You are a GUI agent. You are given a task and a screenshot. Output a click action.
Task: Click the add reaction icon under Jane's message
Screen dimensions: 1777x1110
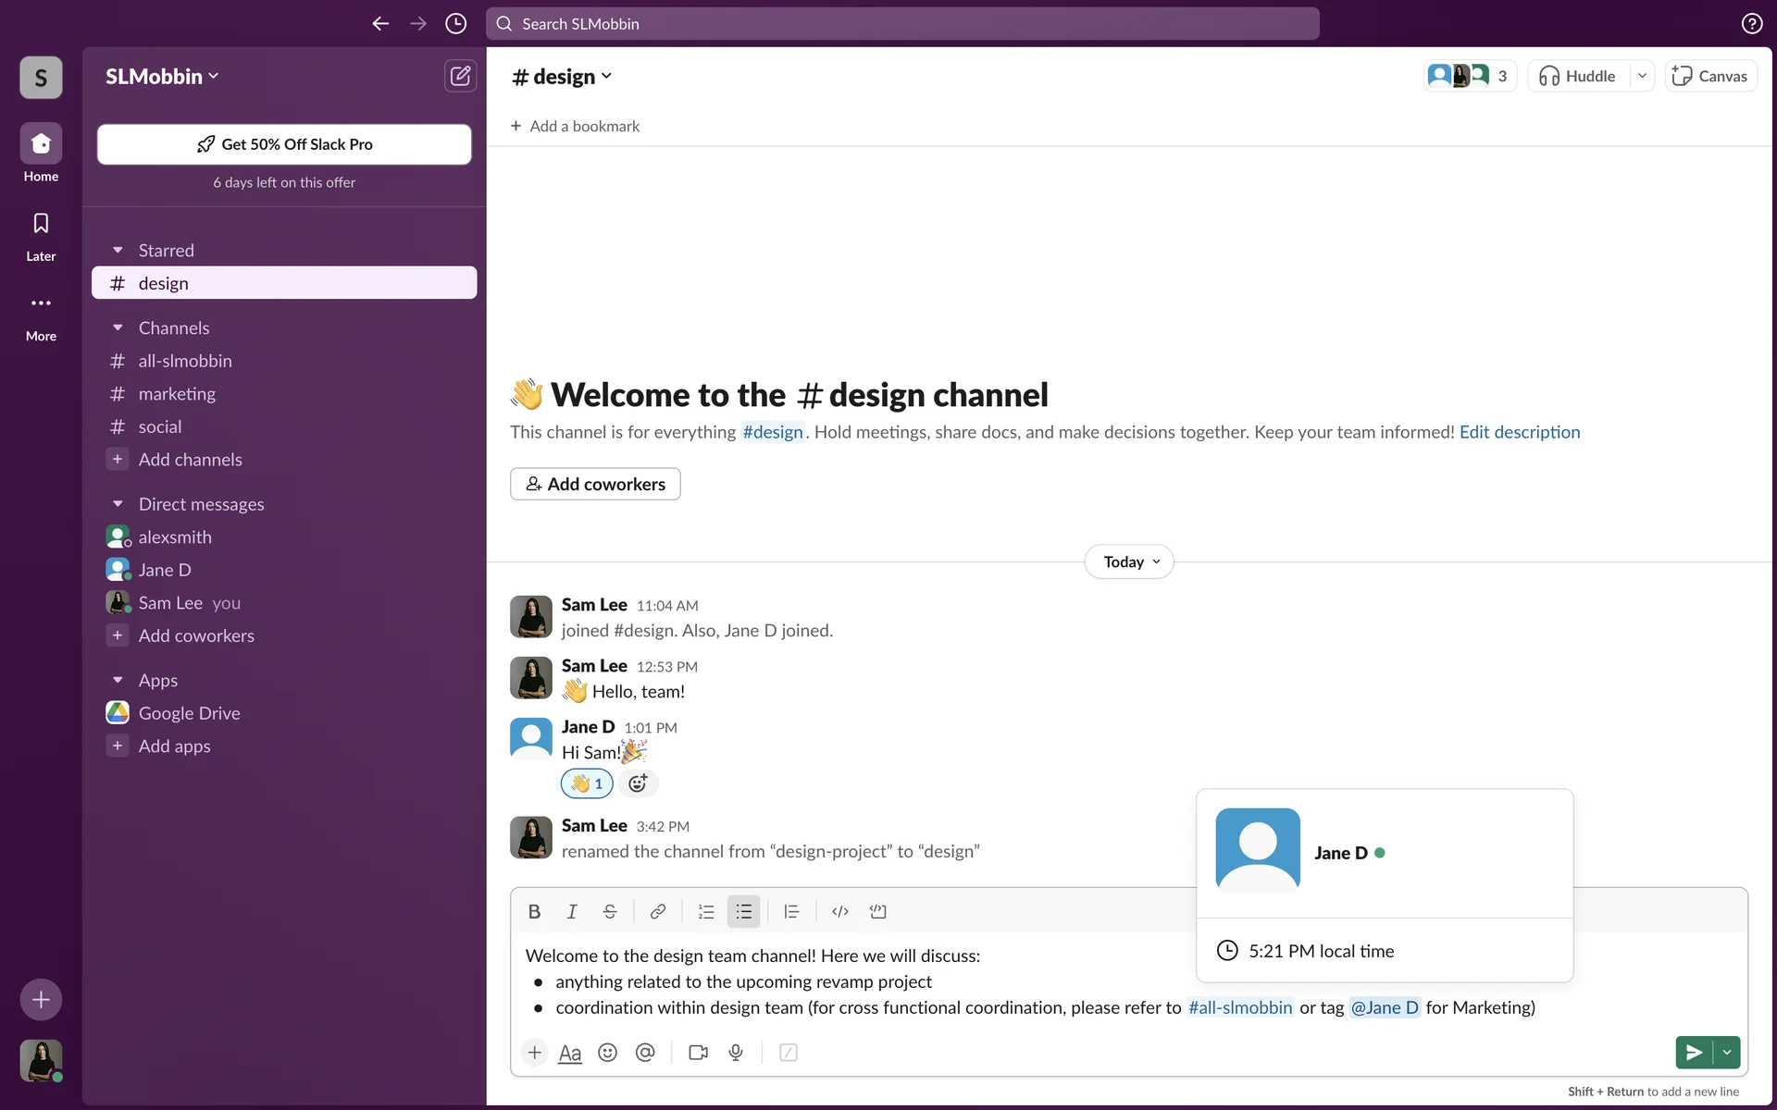tap(638, 783)
